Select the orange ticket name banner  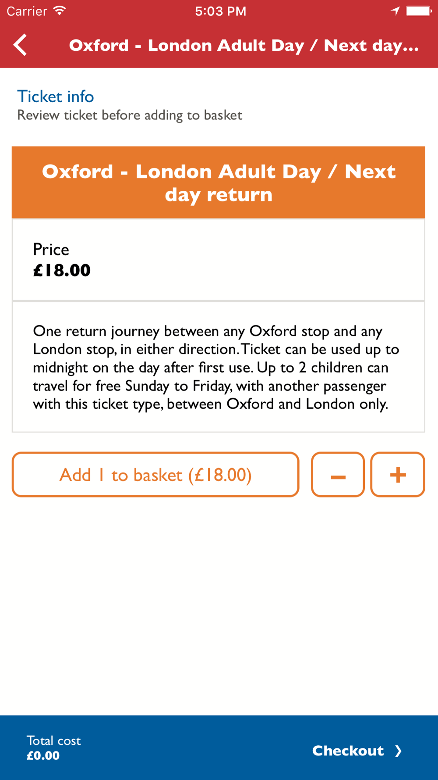219,182
